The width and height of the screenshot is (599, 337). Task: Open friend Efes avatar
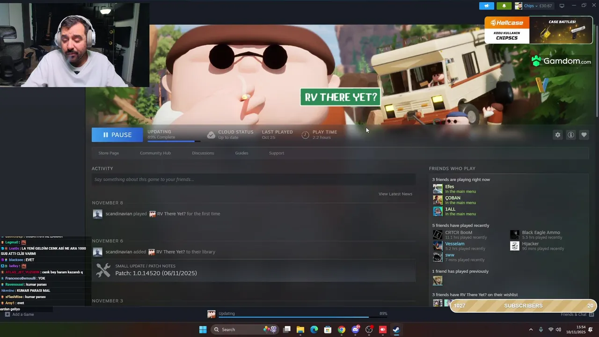438,189
